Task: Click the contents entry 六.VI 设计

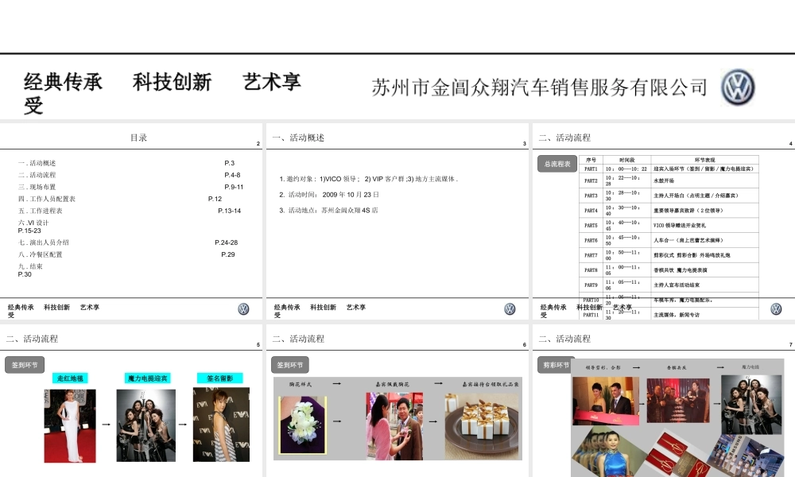Action: click(x=33, y=223)
